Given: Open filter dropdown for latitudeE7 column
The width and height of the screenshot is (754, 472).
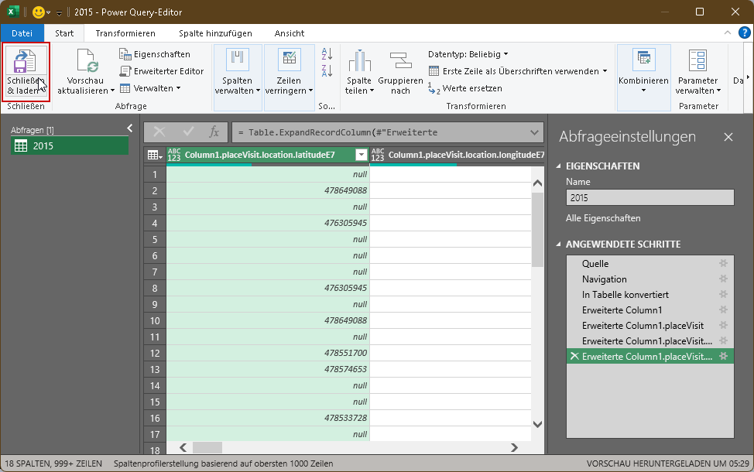Looking at the screenshot, I should pos(361,155).
